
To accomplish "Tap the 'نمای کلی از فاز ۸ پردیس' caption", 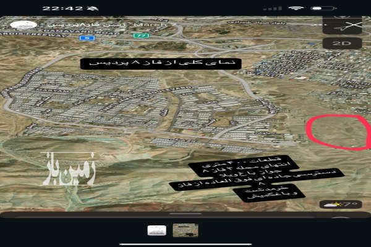I will click(161, 64).
